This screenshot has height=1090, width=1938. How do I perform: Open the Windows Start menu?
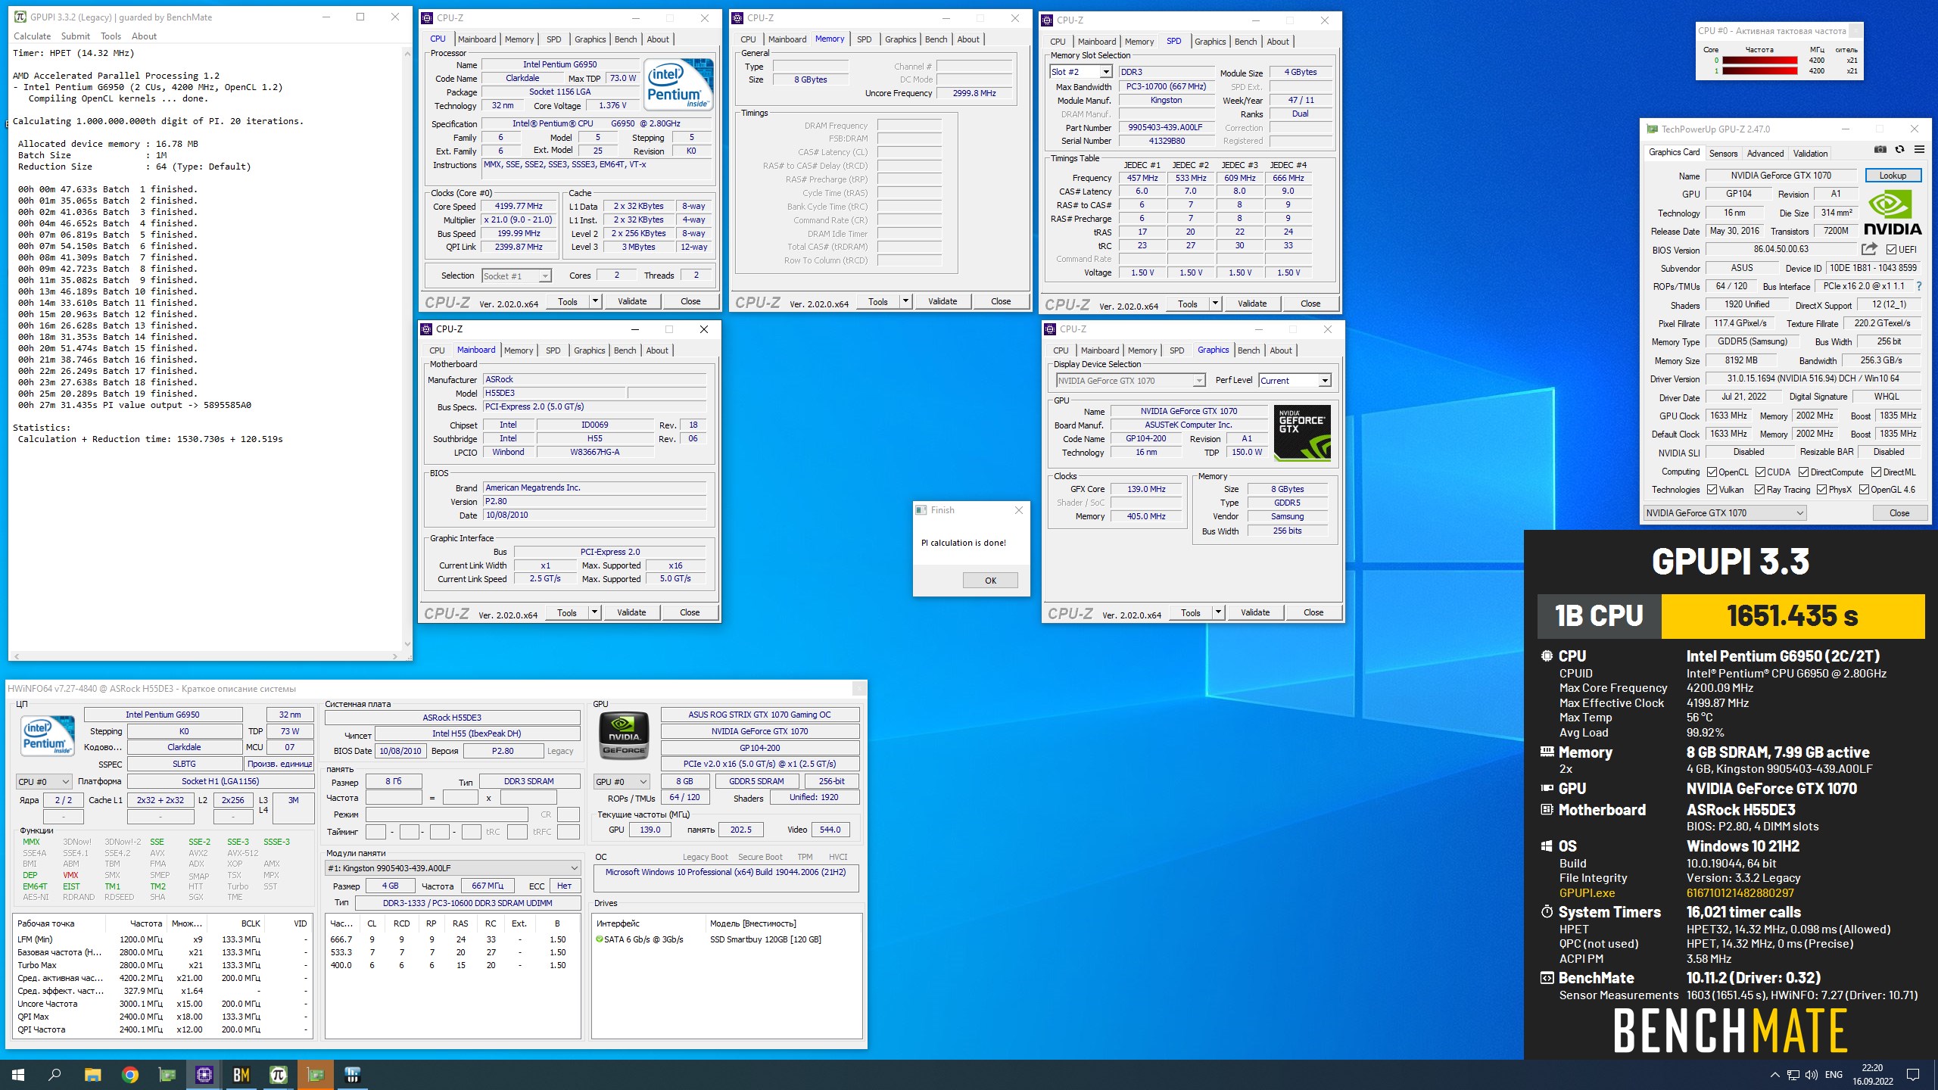click(18, 1074)
